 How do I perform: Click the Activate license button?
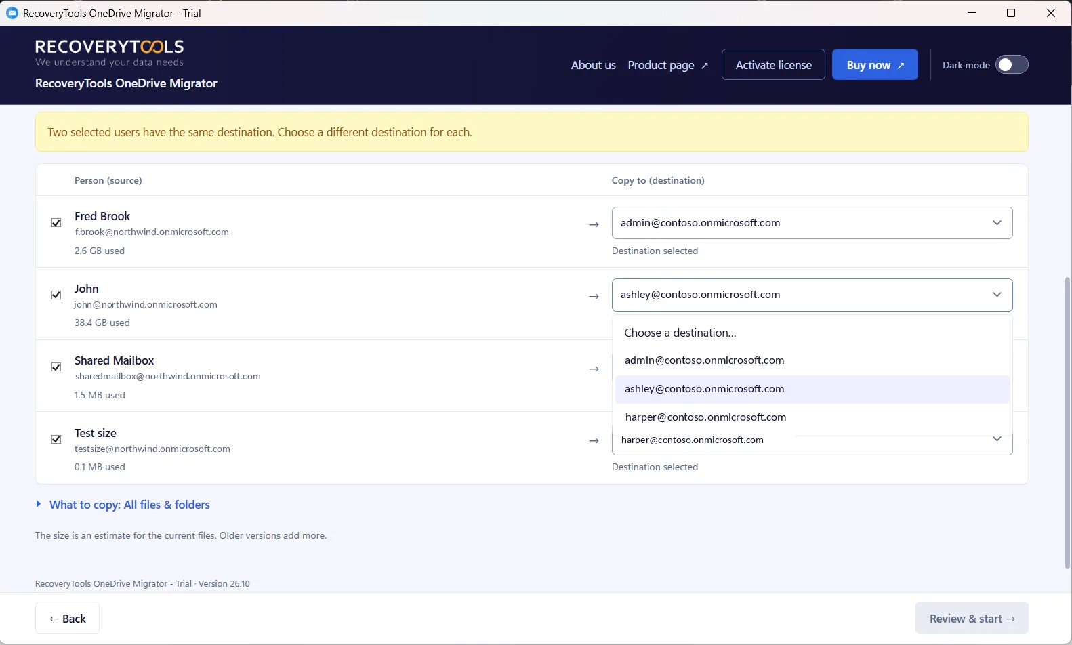773,64
